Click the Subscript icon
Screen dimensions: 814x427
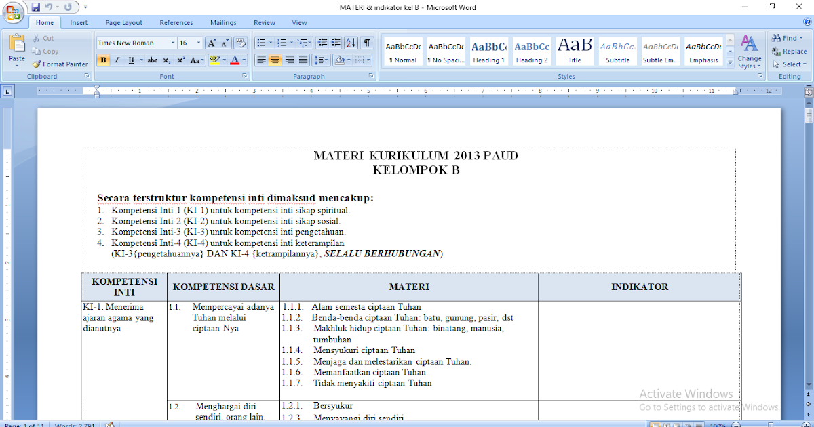click(166, 60)
